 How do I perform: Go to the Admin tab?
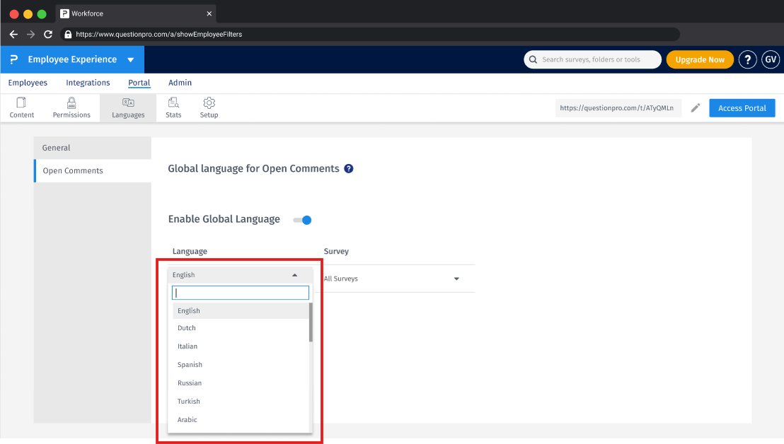180,83
